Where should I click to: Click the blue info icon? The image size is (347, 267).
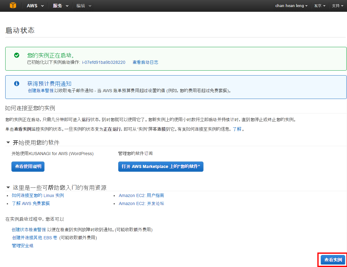coord(17,83)
